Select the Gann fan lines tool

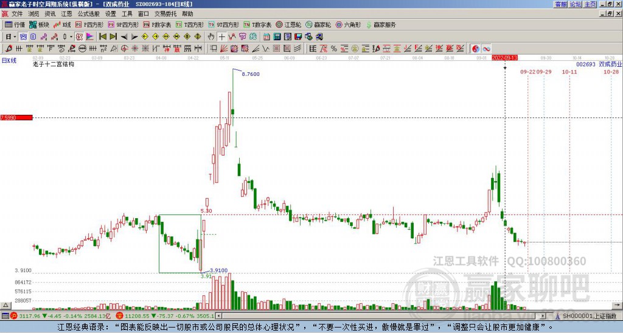223,49
